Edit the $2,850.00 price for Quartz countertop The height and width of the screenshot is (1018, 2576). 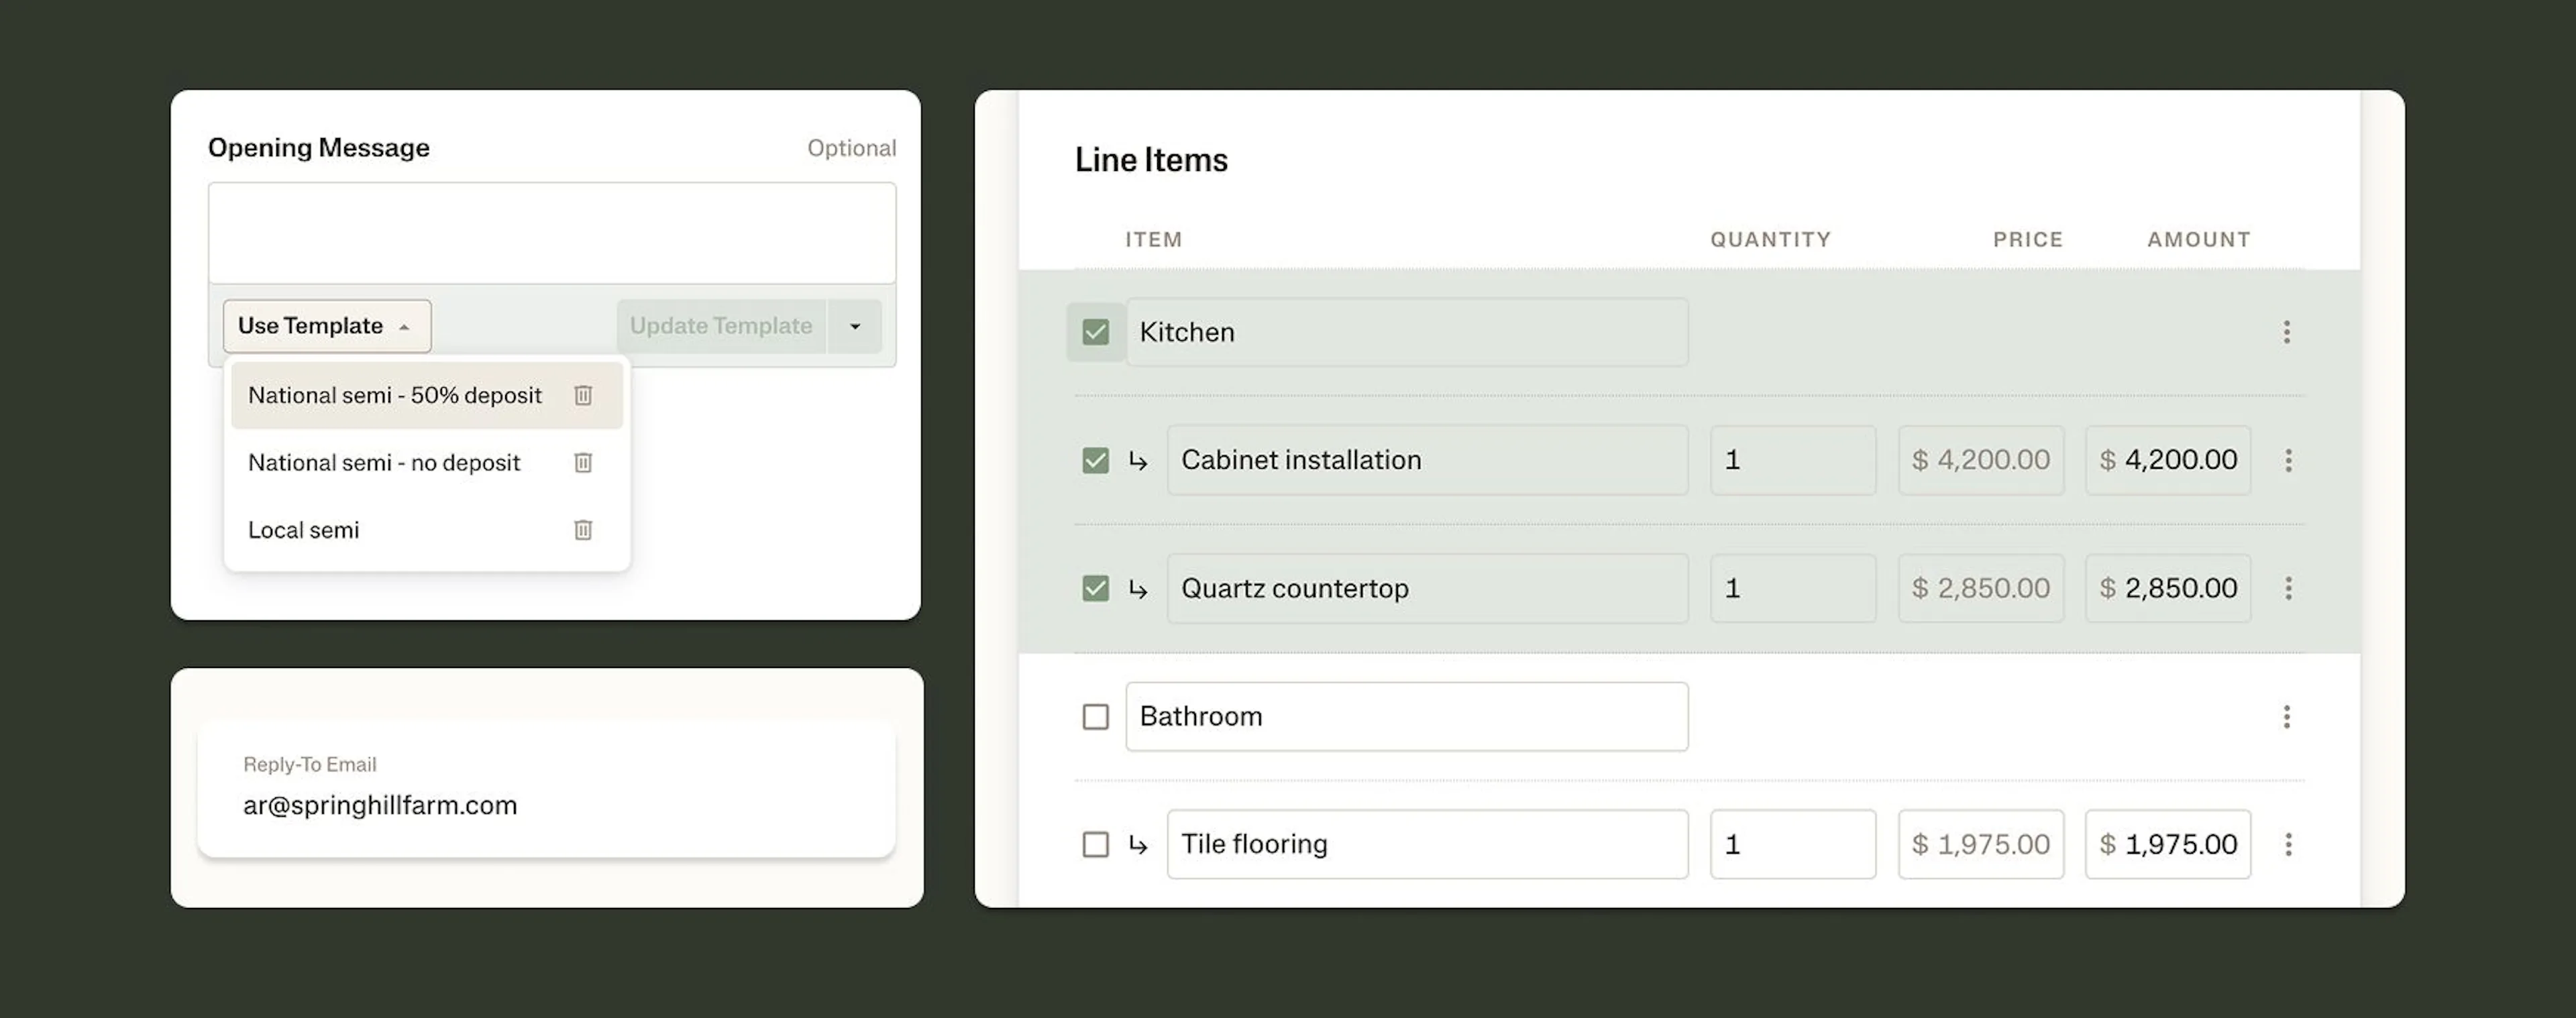(x=1981, y=588)
